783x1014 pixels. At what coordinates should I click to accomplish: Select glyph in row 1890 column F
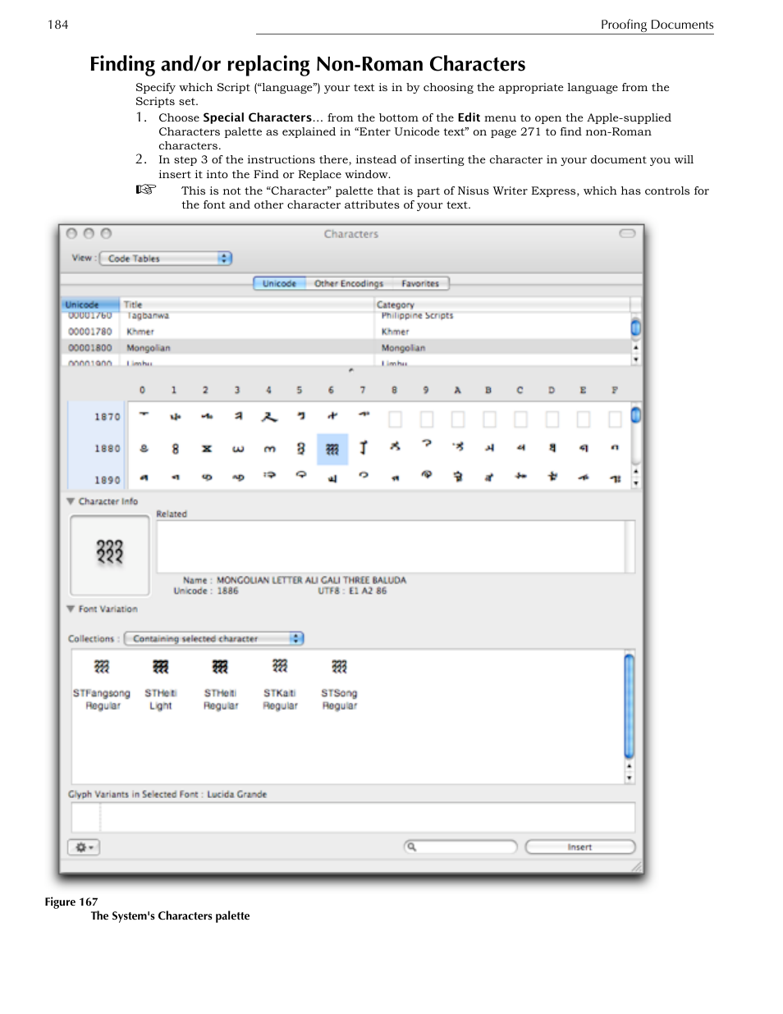615,479
